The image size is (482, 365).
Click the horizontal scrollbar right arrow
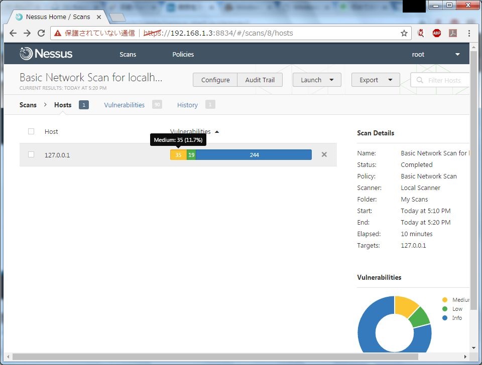[x=465, y=356]
